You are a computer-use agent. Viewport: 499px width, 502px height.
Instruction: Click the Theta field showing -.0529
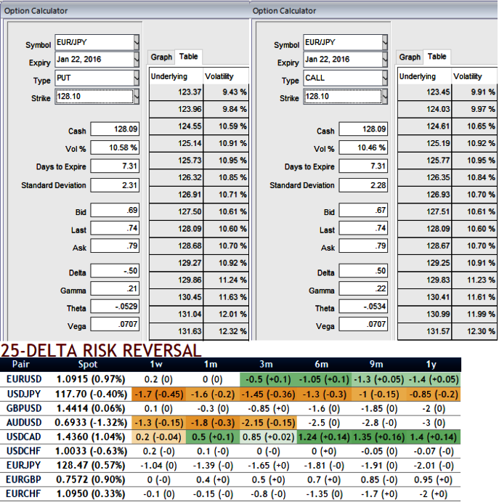coord(114,308)
